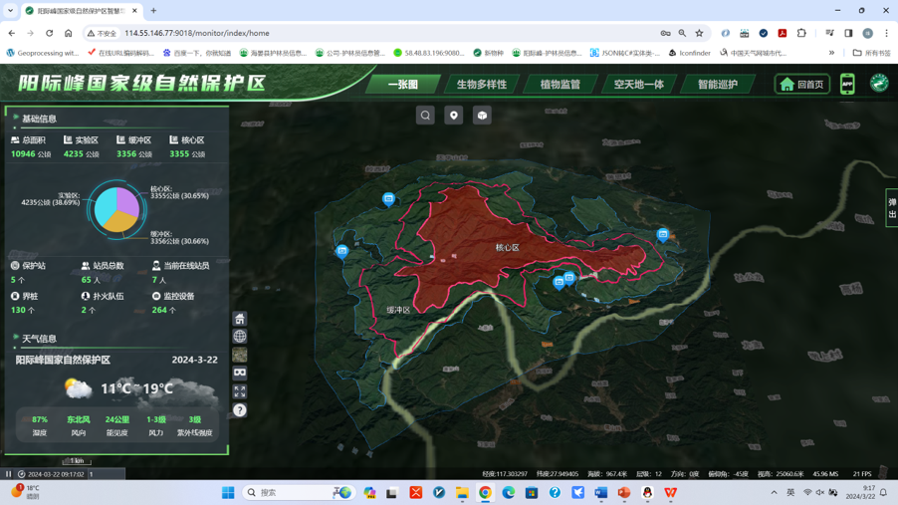Pause the timeline playback
Image resolution: width=898 pixels, height=505 pixels.
click(x=9, y=474)
